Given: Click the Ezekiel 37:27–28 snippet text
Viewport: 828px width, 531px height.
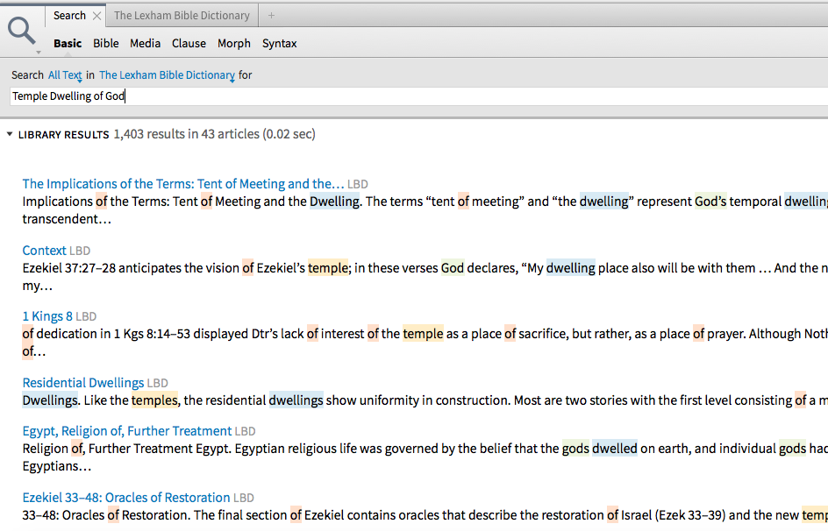Looking at the screenshot, I should (425, 277).
